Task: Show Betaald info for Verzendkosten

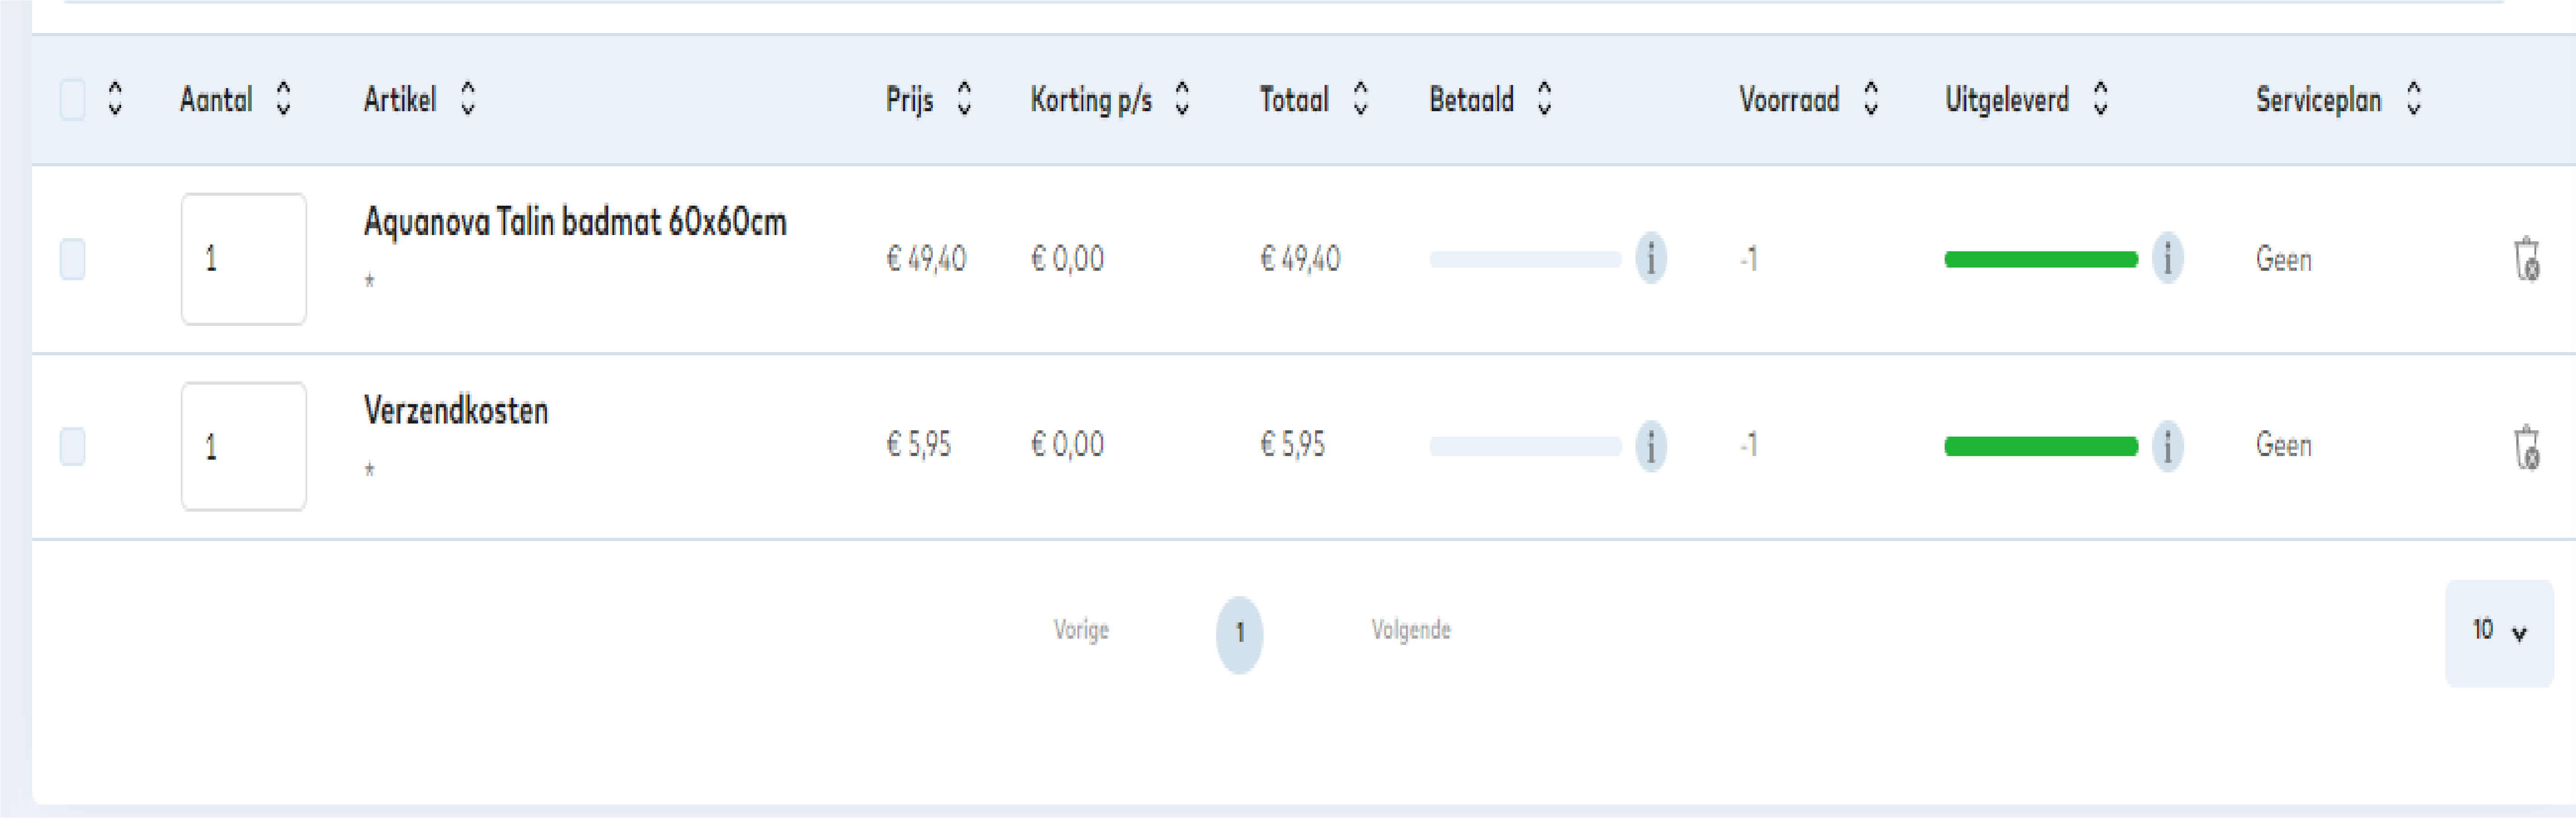Action: coord(1650,446)
